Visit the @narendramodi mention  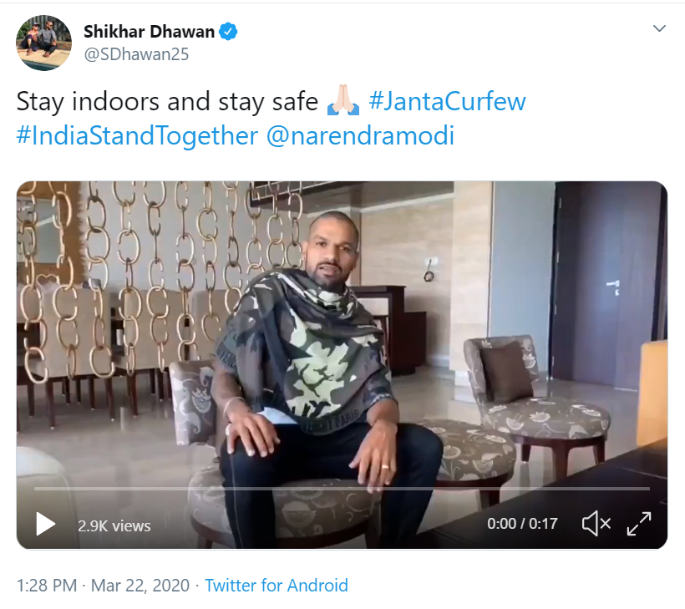pos(360,135)
